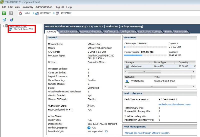200x137 pixels.
Task: Switch to the Virtual Machines tab
Action: pyautogui.click(x=68, y=32)
